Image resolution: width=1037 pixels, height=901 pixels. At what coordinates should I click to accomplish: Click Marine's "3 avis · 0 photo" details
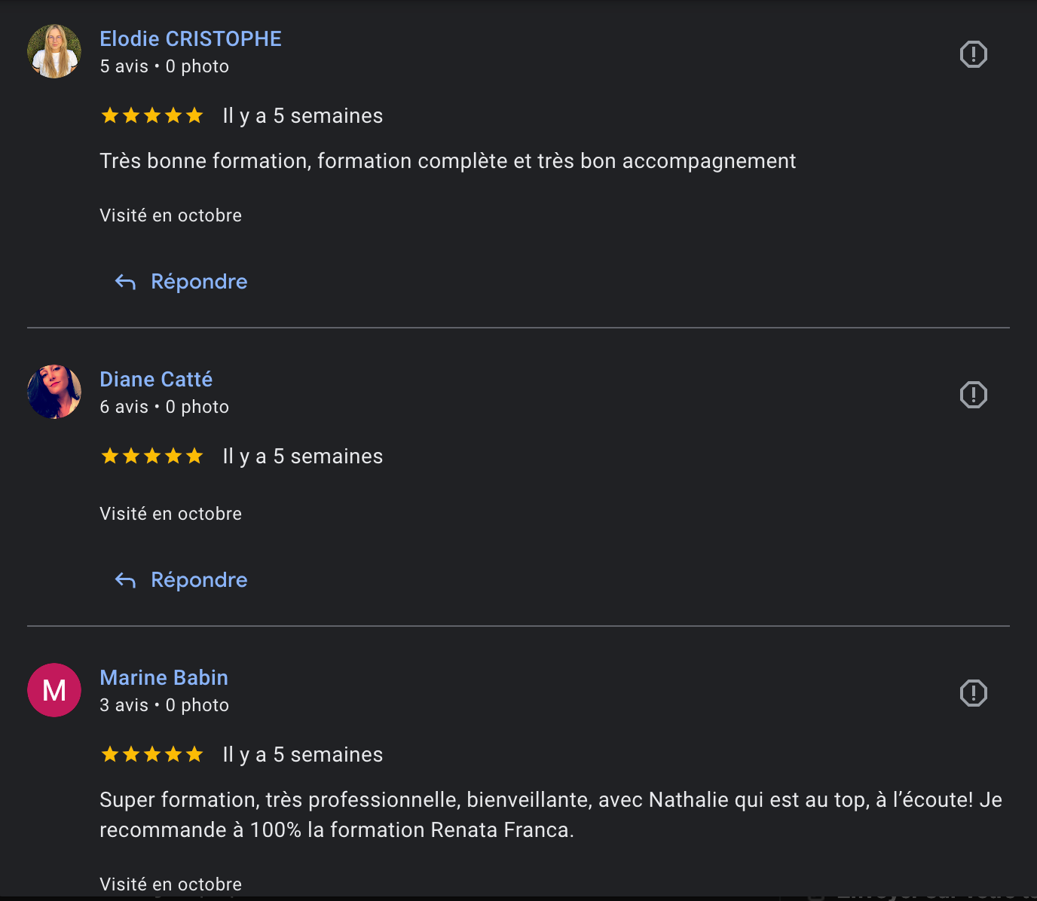pyautogui.click(x=164, y=705)
